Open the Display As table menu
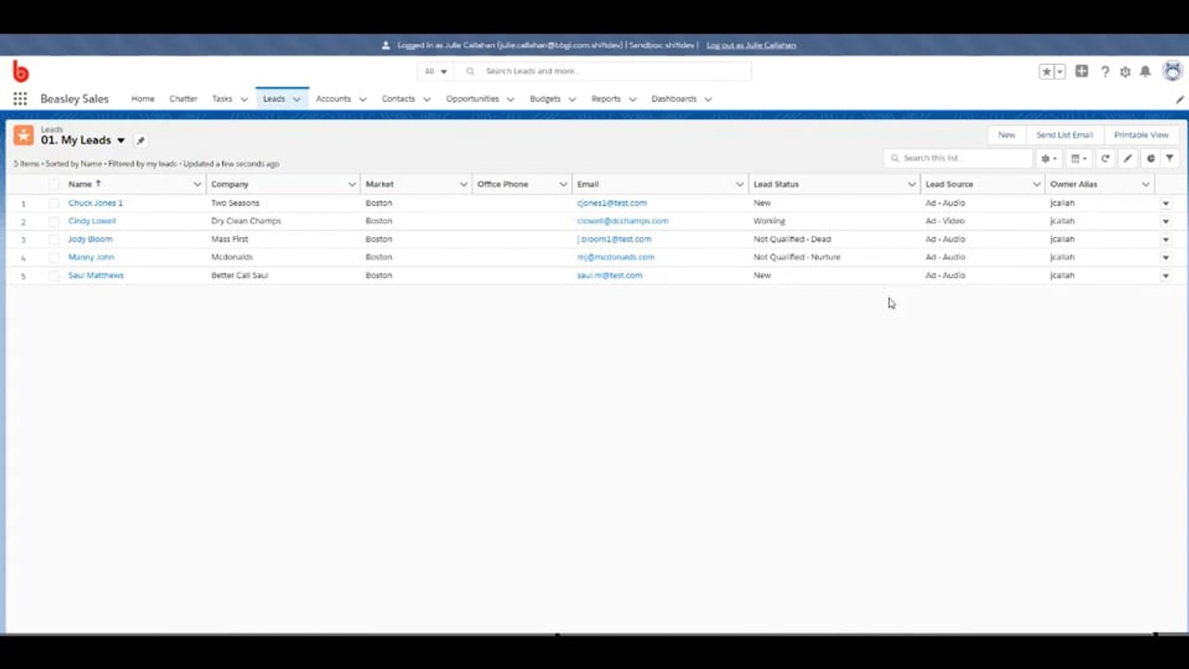Image resolution: width=1189 pixels, height=669 pixels. 1078,159
